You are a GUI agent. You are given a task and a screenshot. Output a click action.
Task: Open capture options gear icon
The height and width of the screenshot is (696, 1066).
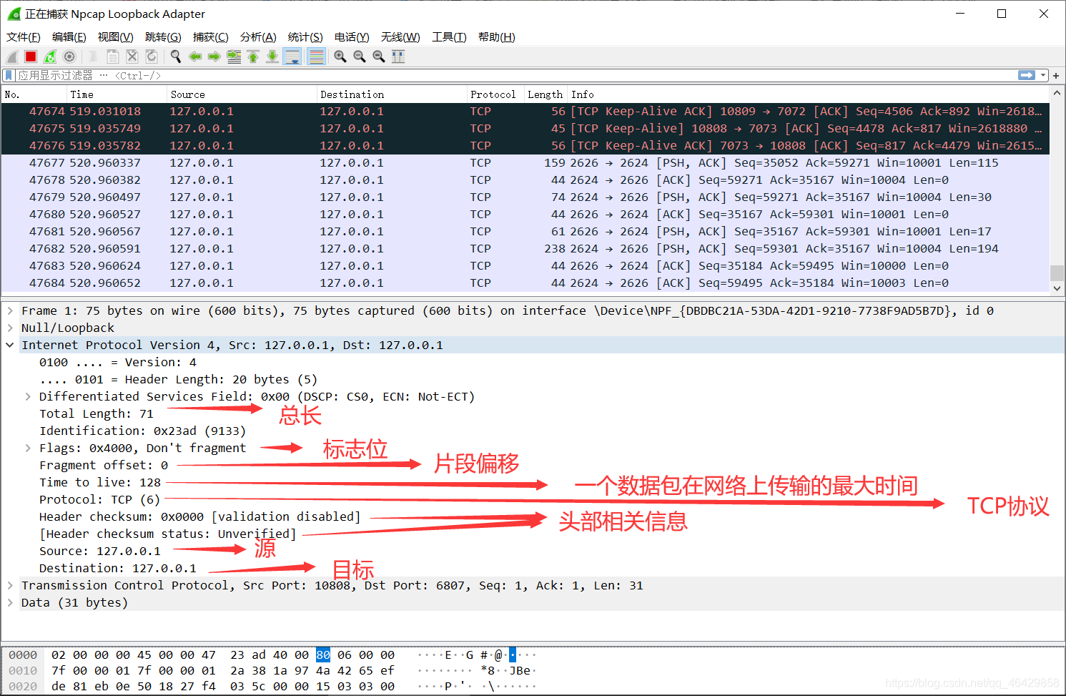pos(69,57)
